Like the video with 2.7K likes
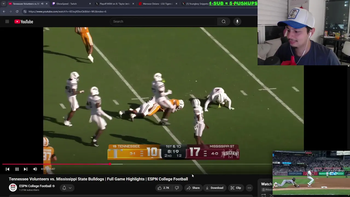The width and height of the screenshot is (350, 197). [163, 188]
